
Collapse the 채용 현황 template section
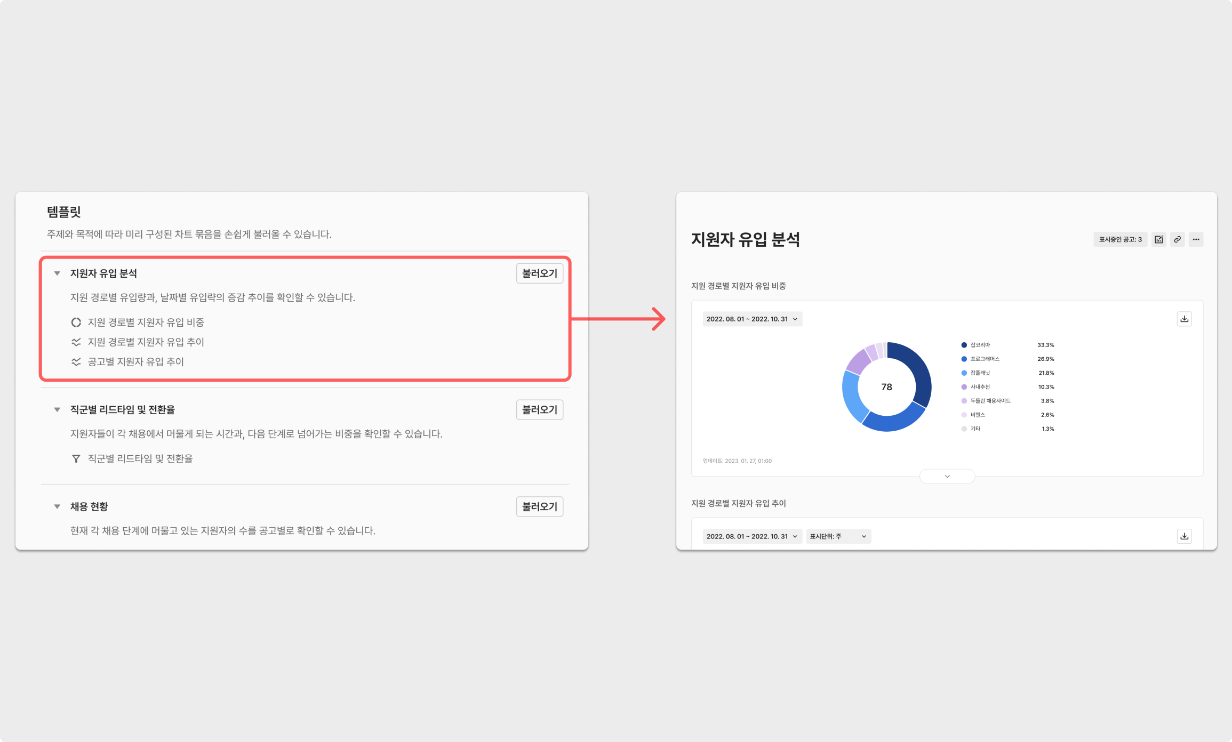(57, 506)
